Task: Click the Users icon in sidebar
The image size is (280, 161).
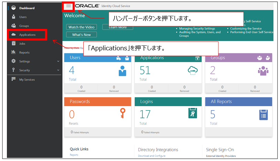Action: pyautogui.click(x=13, y=17)
